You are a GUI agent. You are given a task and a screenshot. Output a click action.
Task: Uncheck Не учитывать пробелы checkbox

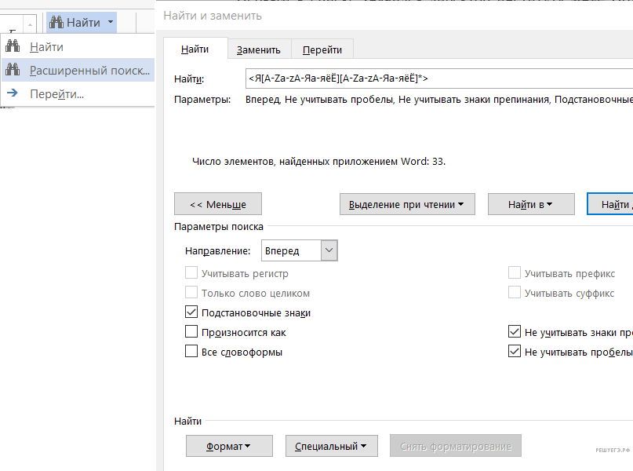point(515,352)
